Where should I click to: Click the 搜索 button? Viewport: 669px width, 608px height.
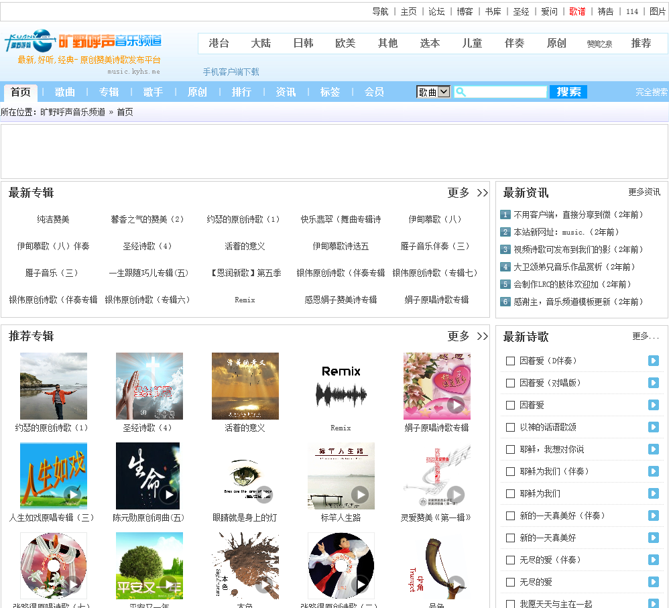[x=568, y=92]
